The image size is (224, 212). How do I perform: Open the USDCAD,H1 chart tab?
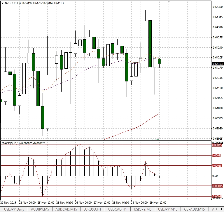(x=118, y=209)
